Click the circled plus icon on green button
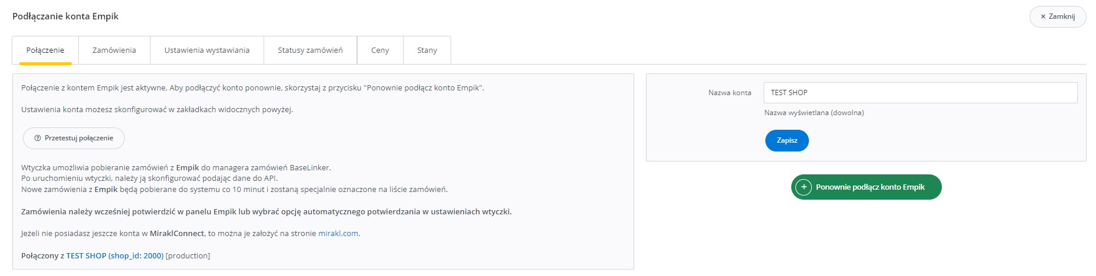The height and width of the screenshot is (276, 1096). 804,187
